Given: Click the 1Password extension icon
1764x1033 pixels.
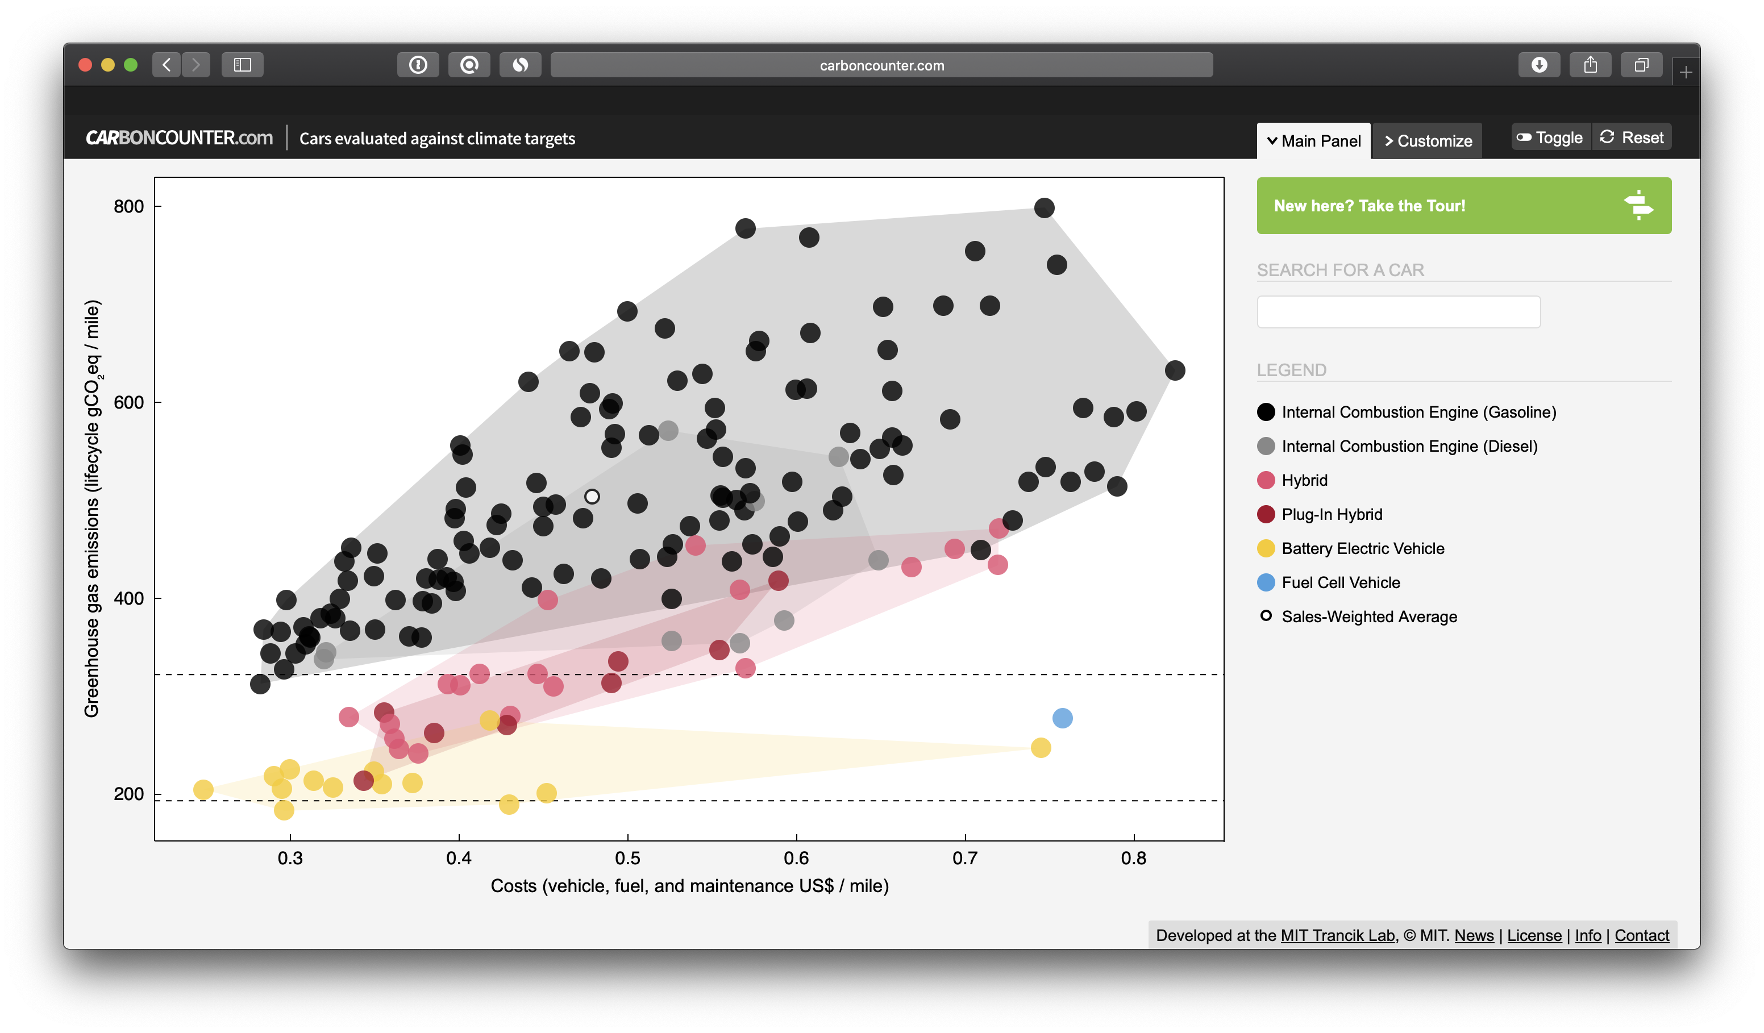Looking at the screenshot, I should [418, 65].
